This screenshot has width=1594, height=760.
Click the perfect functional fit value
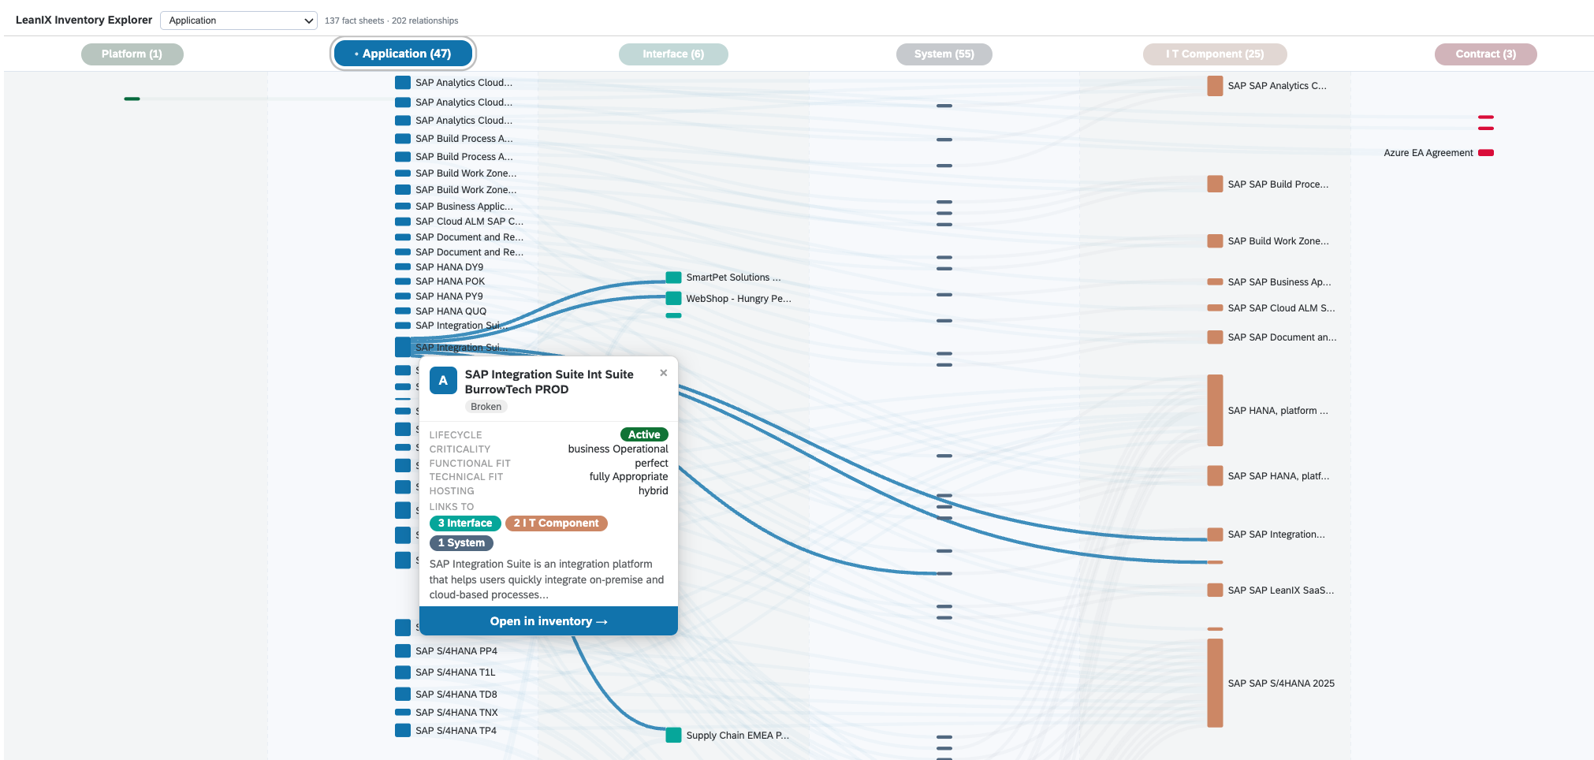pyautogui.click(x=651, y=464)
